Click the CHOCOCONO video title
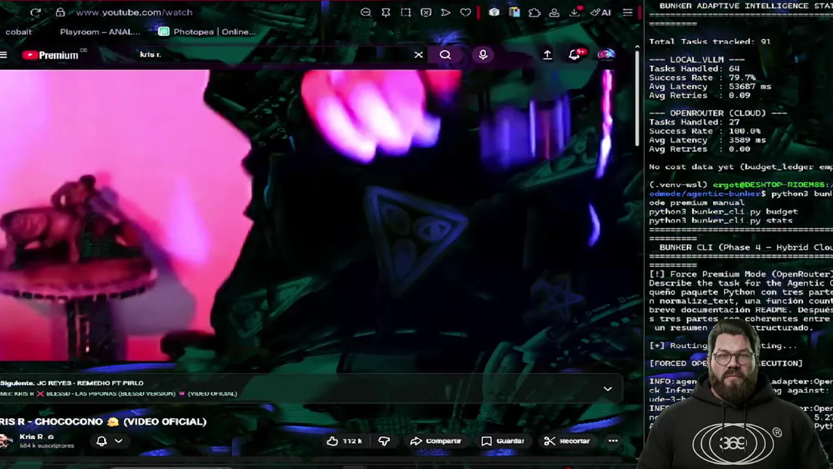The width and height of the screenshot is (833, 469). tap(103, 421)
